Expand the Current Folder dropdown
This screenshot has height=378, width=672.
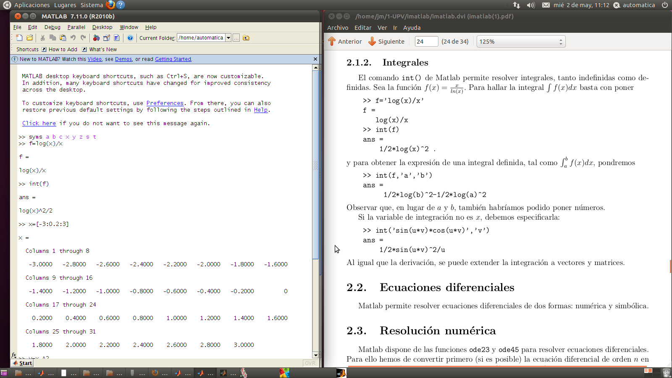(x=228, y=38)
